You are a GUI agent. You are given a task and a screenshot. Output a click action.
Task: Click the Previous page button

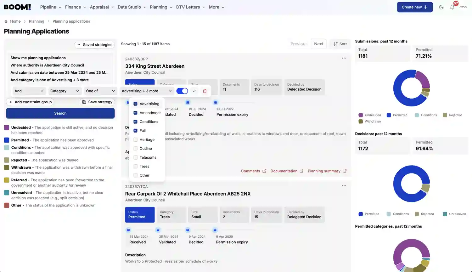tap(299, 44)
